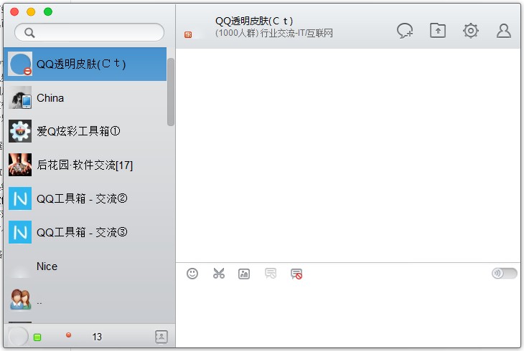Open group settings gear icon
524x351 pixels.
471,31
